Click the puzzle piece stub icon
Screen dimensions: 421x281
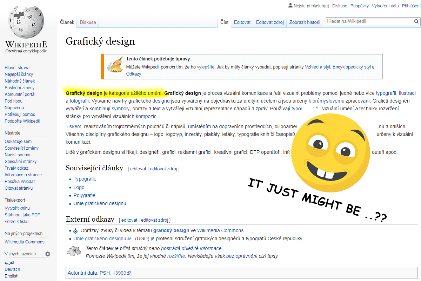pyautogui.click(x=74, y=251)
